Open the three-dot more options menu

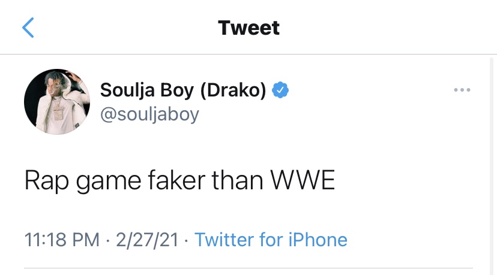[x=462, y=90]
